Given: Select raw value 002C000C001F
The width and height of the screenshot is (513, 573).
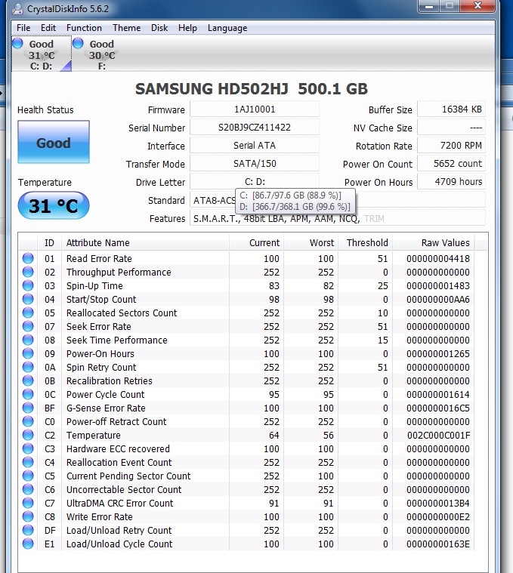Looking at the screenshot, I should tap(438, 436).
